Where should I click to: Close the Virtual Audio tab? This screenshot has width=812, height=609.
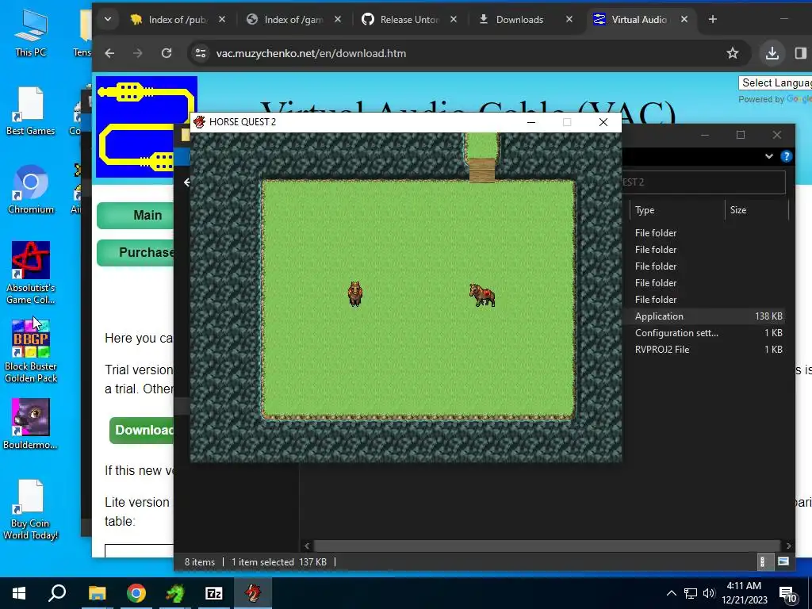[x=684, y=20]
